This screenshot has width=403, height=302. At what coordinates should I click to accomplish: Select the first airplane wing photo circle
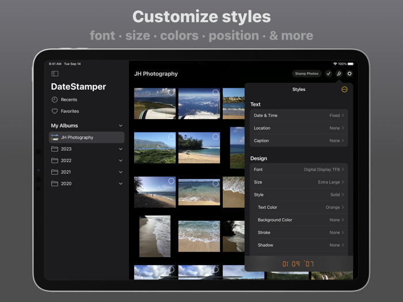coord(172,93)
